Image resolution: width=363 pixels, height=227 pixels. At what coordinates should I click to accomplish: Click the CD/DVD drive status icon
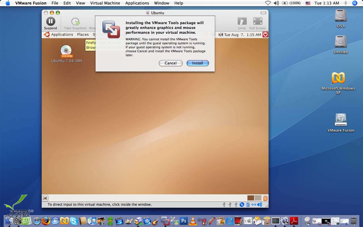point(242,204)
